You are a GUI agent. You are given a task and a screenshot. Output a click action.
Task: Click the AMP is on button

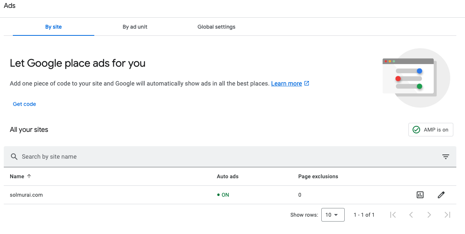pyautogui.click(x=431, y=130)
